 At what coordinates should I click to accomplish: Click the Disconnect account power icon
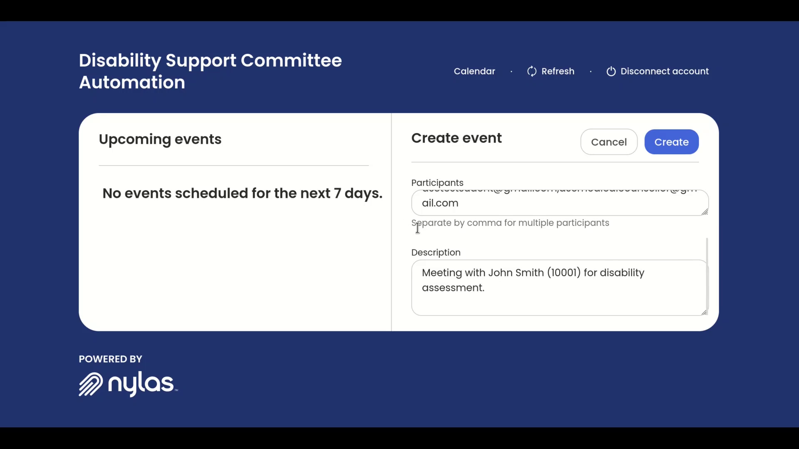(610, 72)
